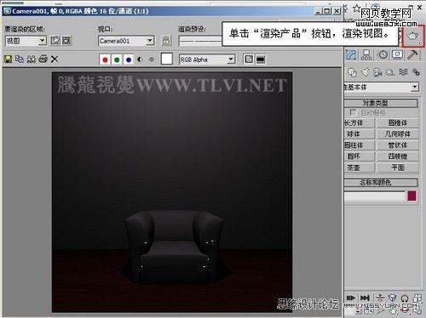
Task: Open the Hierarchy command panel tab
Action: click(366, 54)
